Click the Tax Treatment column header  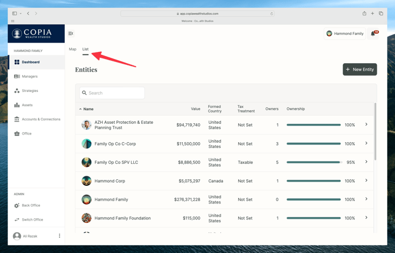click(246, 109)
